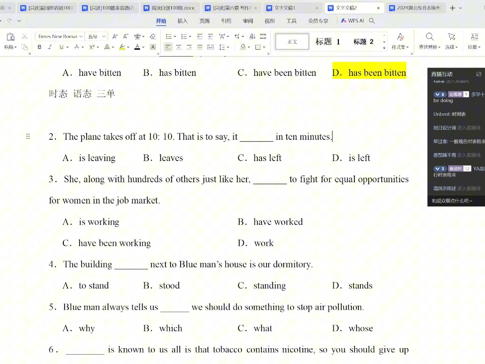Viewport: 485px width, 364px height.
Task: Click the borders grid icon
Action: [x=258, y=47]
